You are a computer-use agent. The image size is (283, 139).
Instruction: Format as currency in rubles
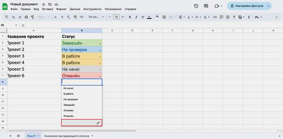[55, 17]
